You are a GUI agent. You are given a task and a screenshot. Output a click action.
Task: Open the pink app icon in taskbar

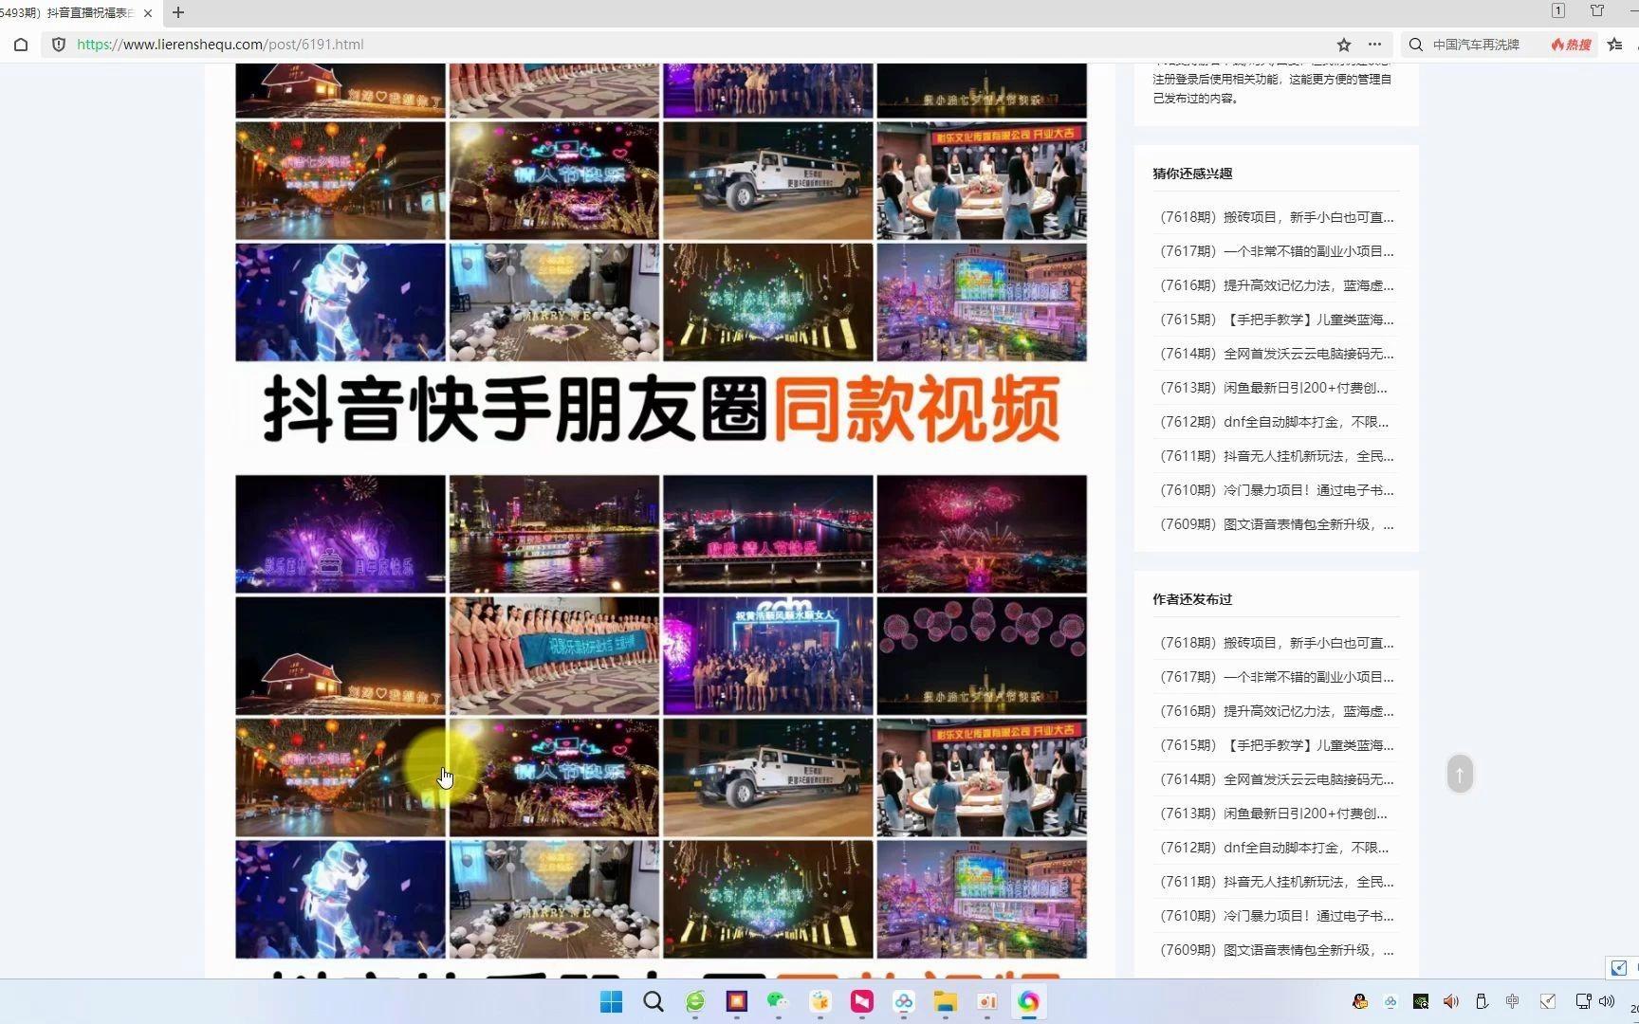click(x=862, y=1002)
